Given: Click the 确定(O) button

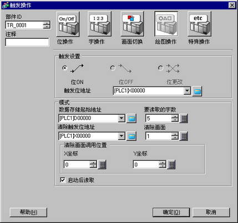Looking at the screenshot, I should 171,212.
